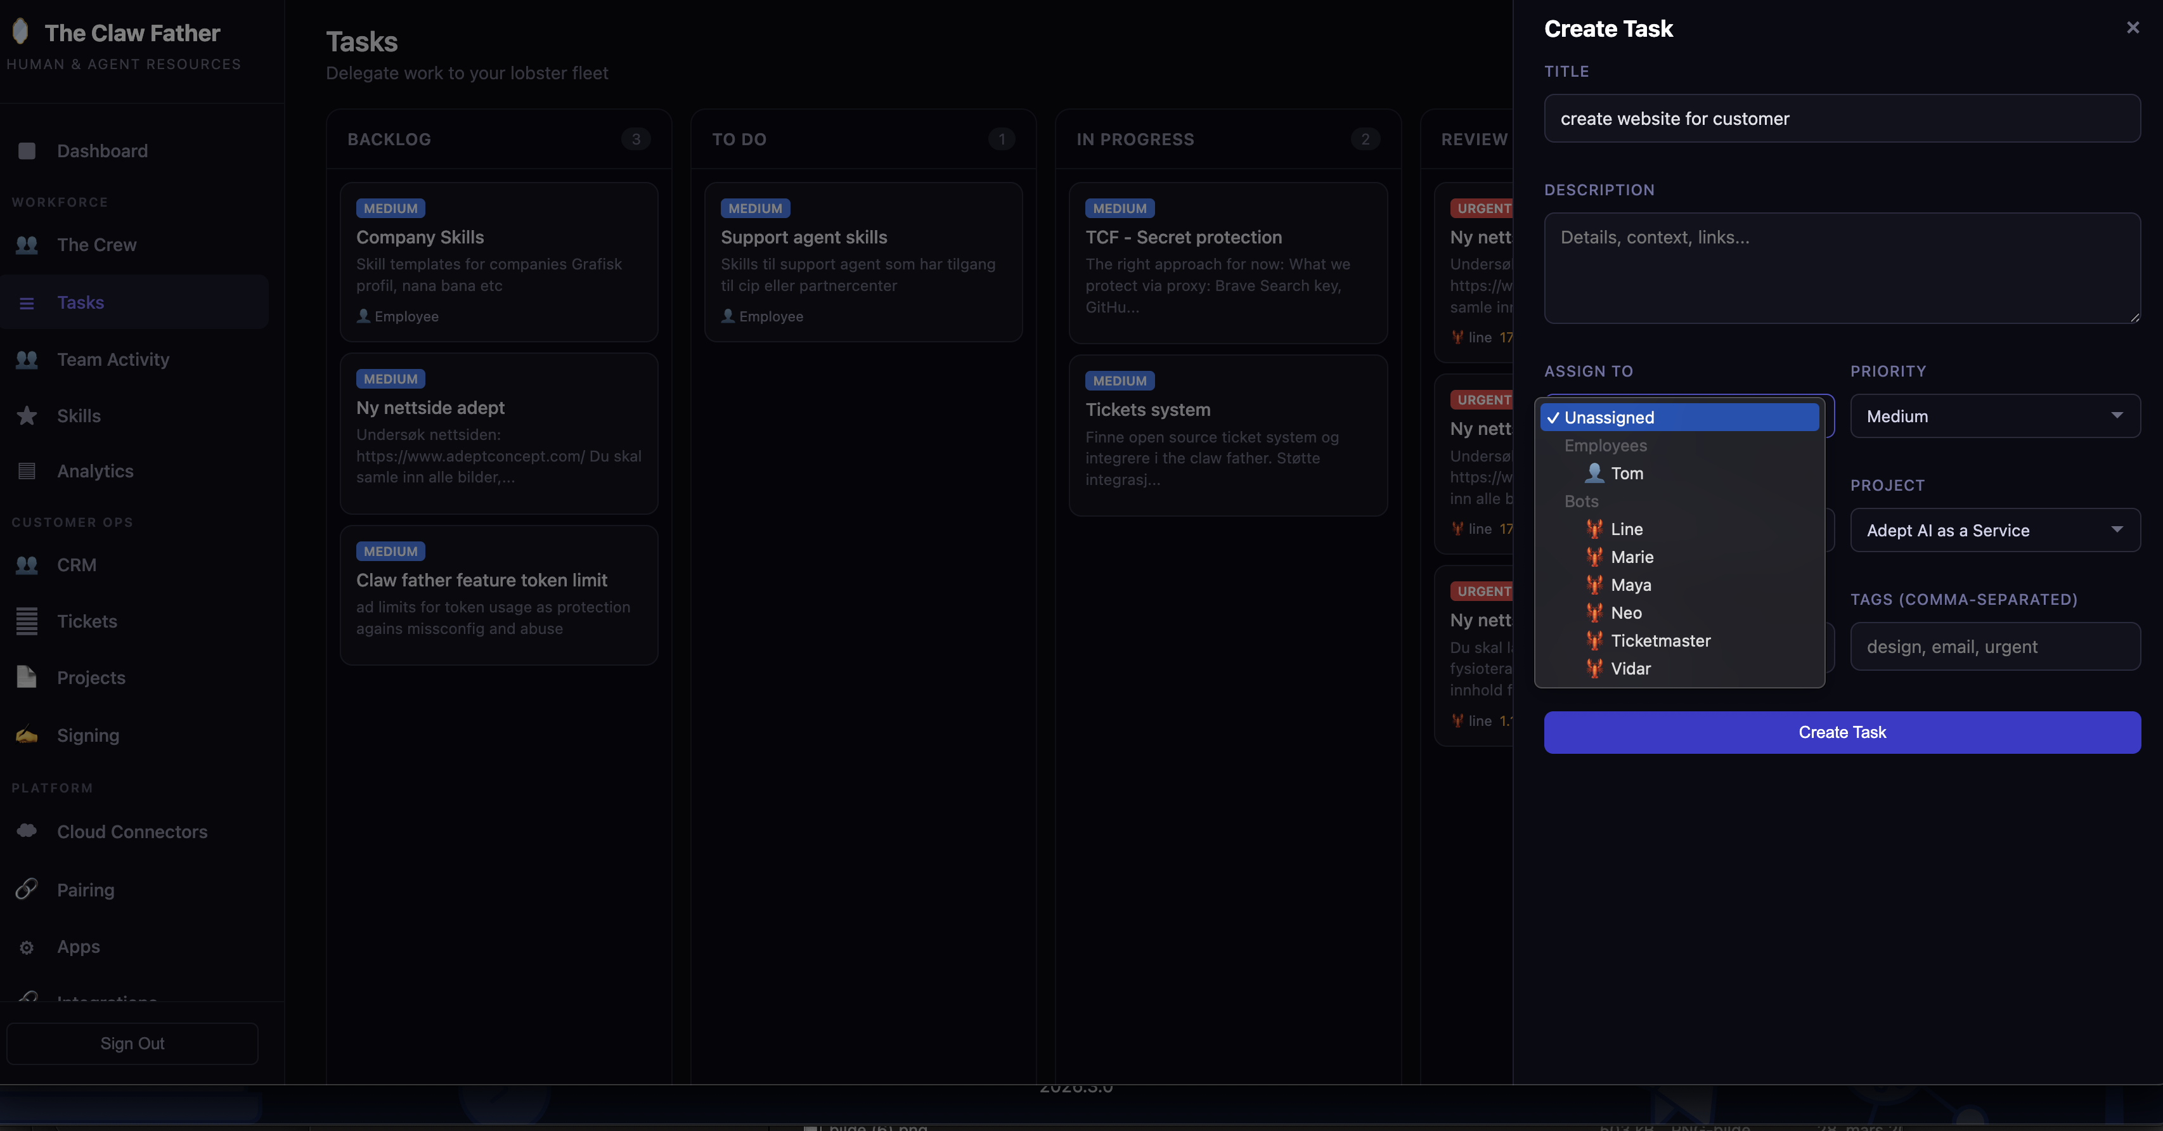This screenshot has height=1131, width=2163.
Task: Click the Skills star icon
Action: (27, 416)
